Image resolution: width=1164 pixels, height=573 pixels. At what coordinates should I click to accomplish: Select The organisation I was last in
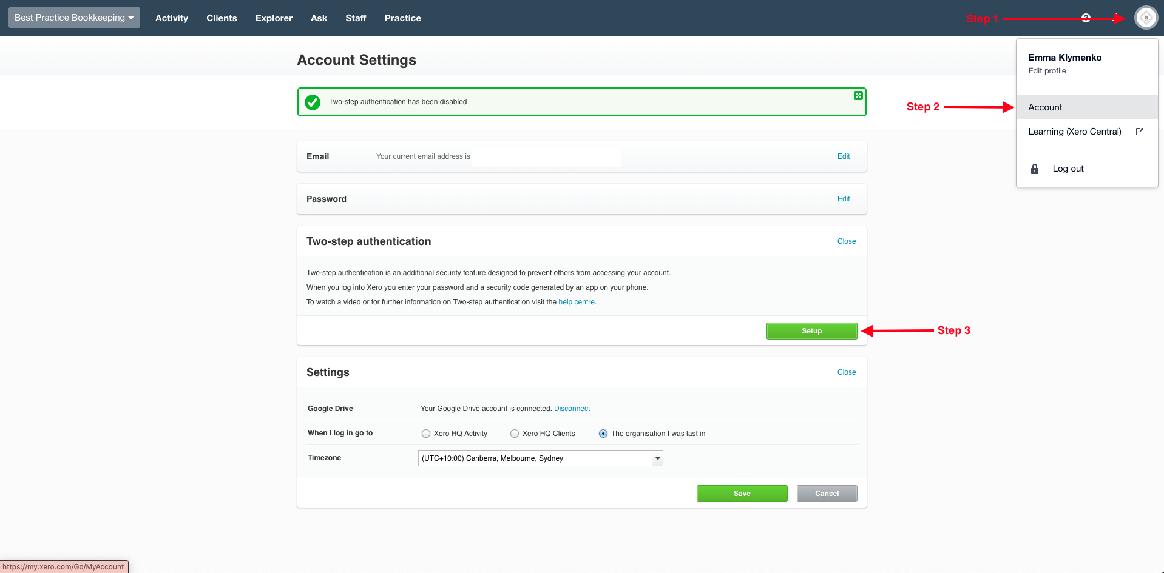click(x=603, y=434)
